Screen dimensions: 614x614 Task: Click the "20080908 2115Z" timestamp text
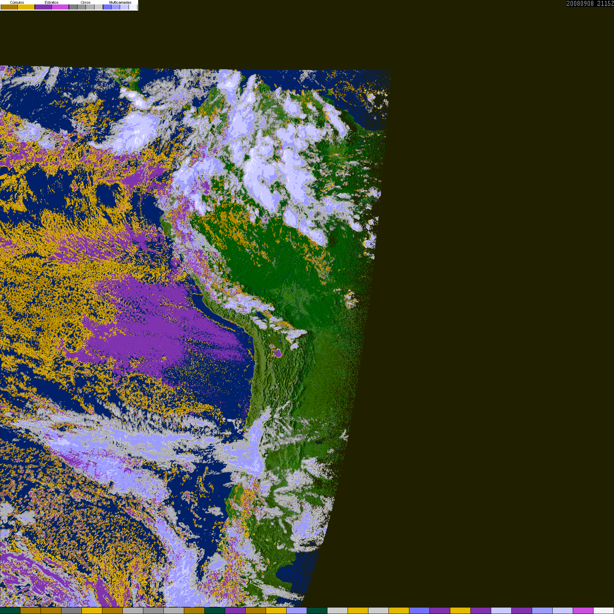click(x=590, y=3)
